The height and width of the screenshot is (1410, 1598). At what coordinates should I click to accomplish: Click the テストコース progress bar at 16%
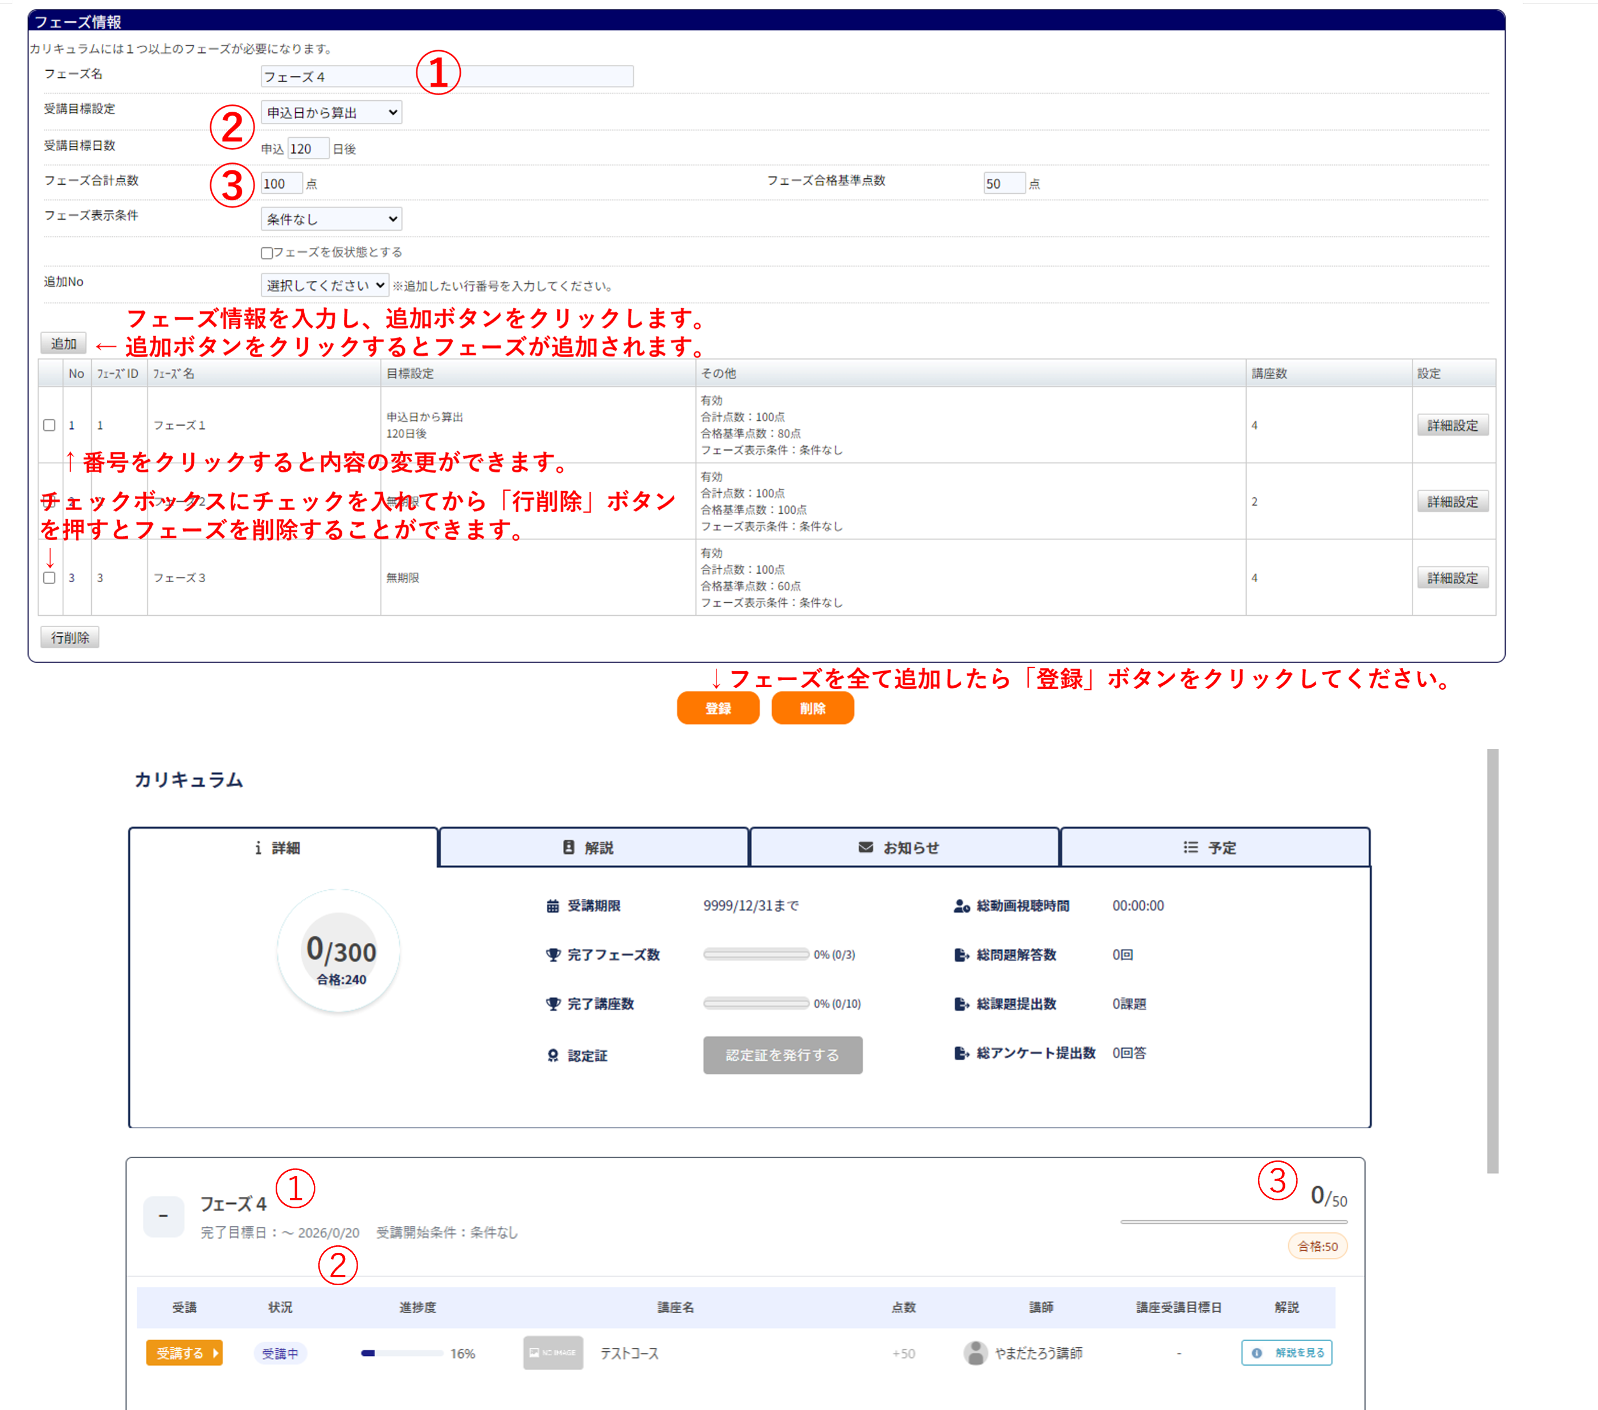click(x=402, y=1353)
